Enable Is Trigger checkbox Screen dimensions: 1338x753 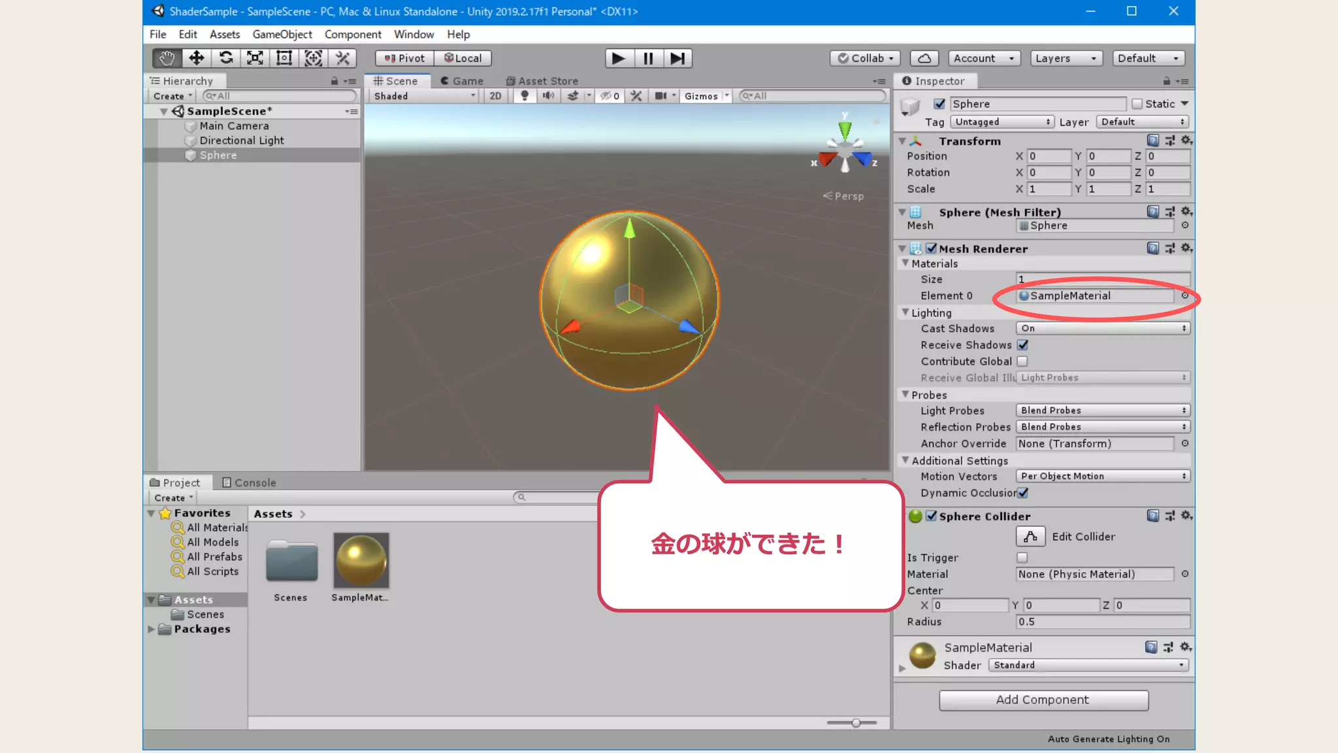click(x=1022, y=558)
